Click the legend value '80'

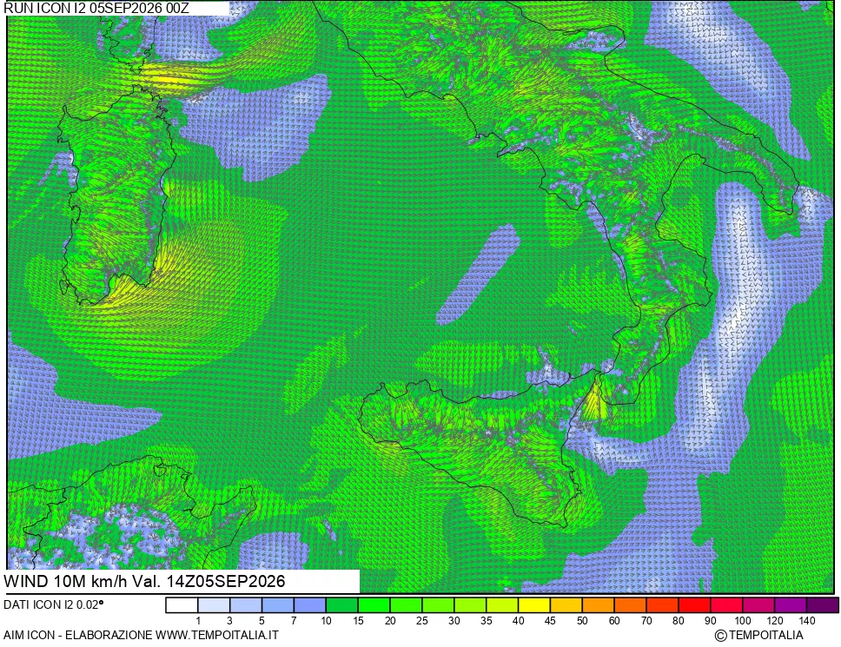pos(679,621)
